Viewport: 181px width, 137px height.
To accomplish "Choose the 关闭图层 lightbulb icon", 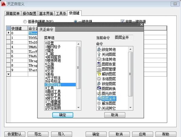I will point(99,54).
